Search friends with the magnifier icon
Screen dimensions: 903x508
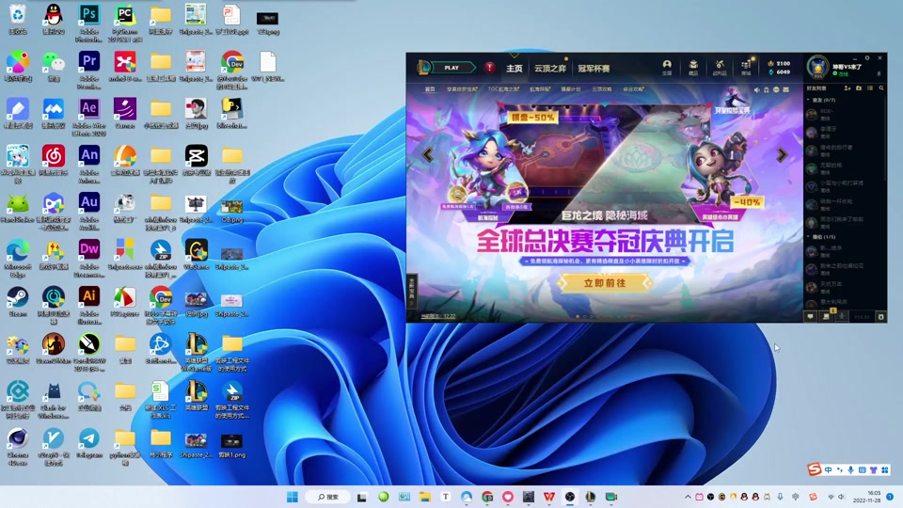tap(881, 88)
